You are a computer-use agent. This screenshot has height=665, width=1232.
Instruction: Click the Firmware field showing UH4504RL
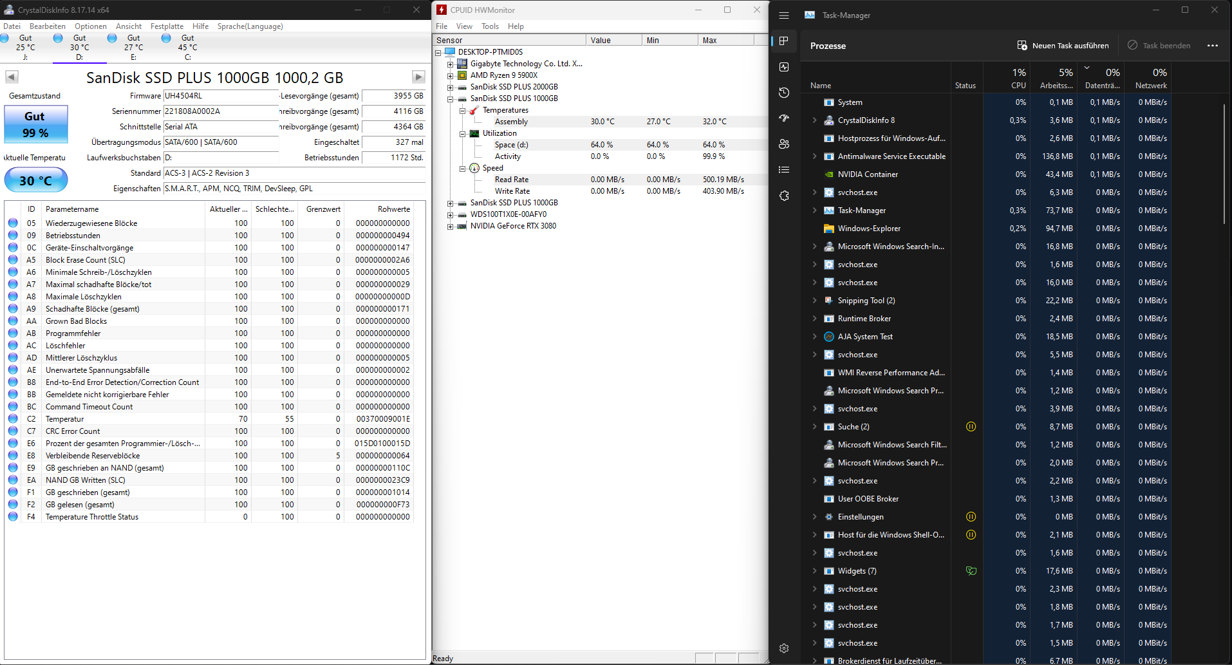pyautogui.click(x=221, y=96)
